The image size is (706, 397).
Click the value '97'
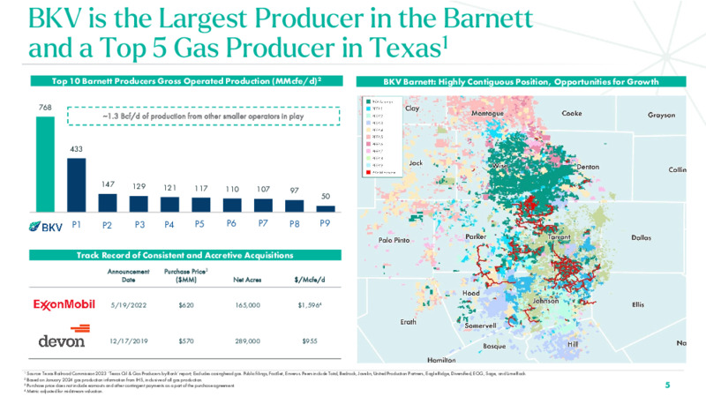click(294, 191)
